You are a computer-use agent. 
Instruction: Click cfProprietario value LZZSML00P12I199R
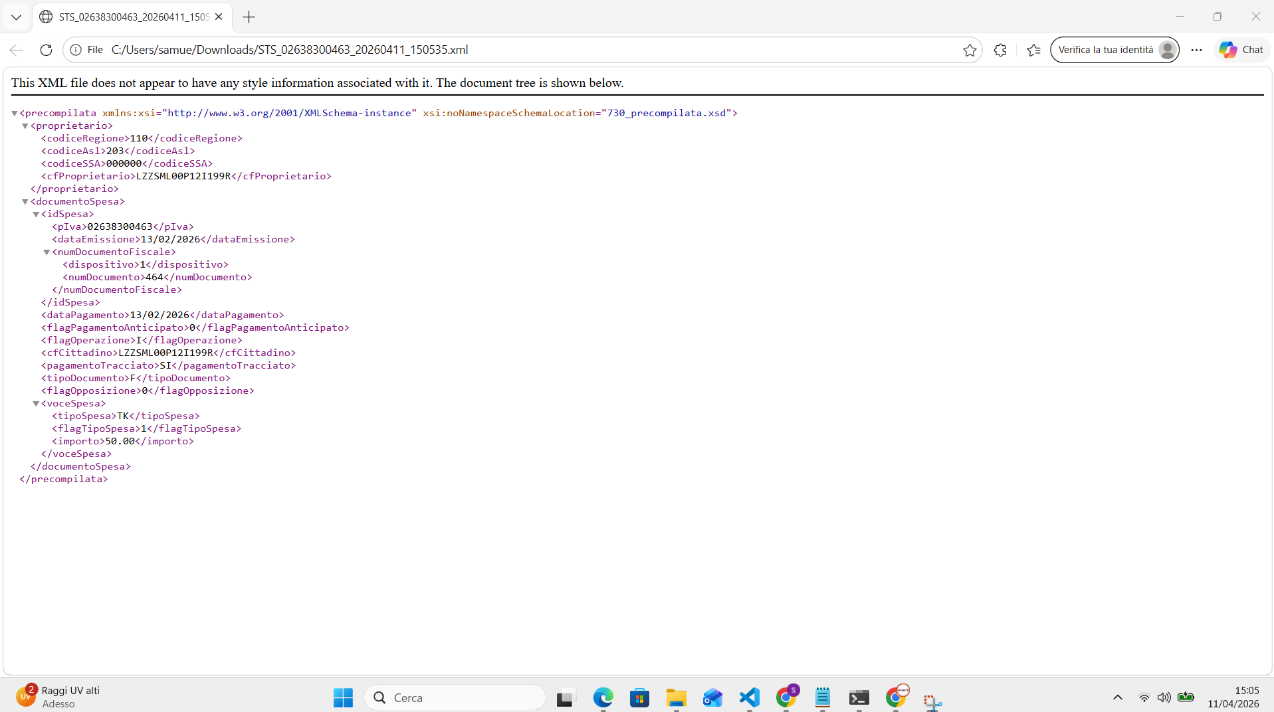coord(183,176)
